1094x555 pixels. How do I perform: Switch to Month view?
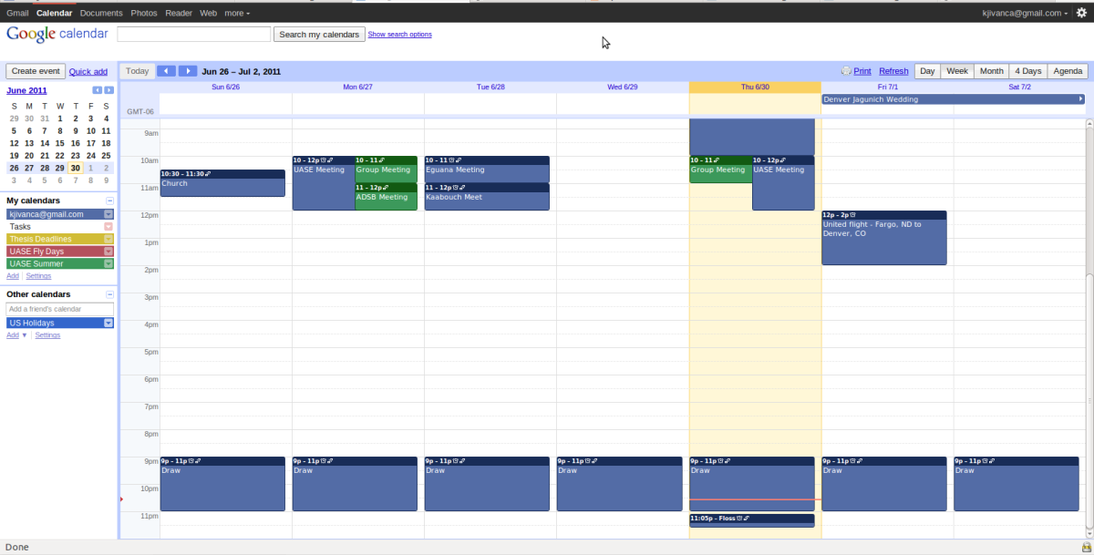pyautogui.click(x=992, y=71)
